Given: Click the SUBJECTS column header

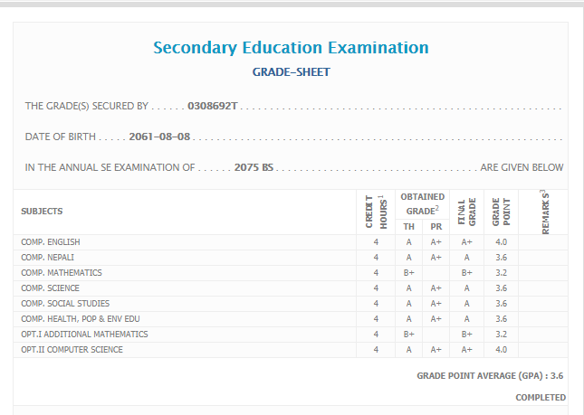Looking at the screenshot, I should tap(42, 212).
